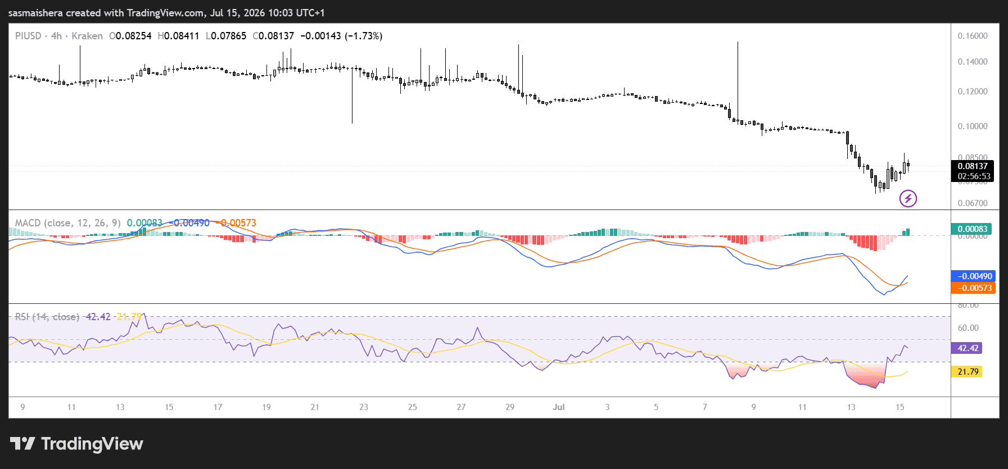
Task: Click the Jul label on time axis
Action: click(559, 407)
